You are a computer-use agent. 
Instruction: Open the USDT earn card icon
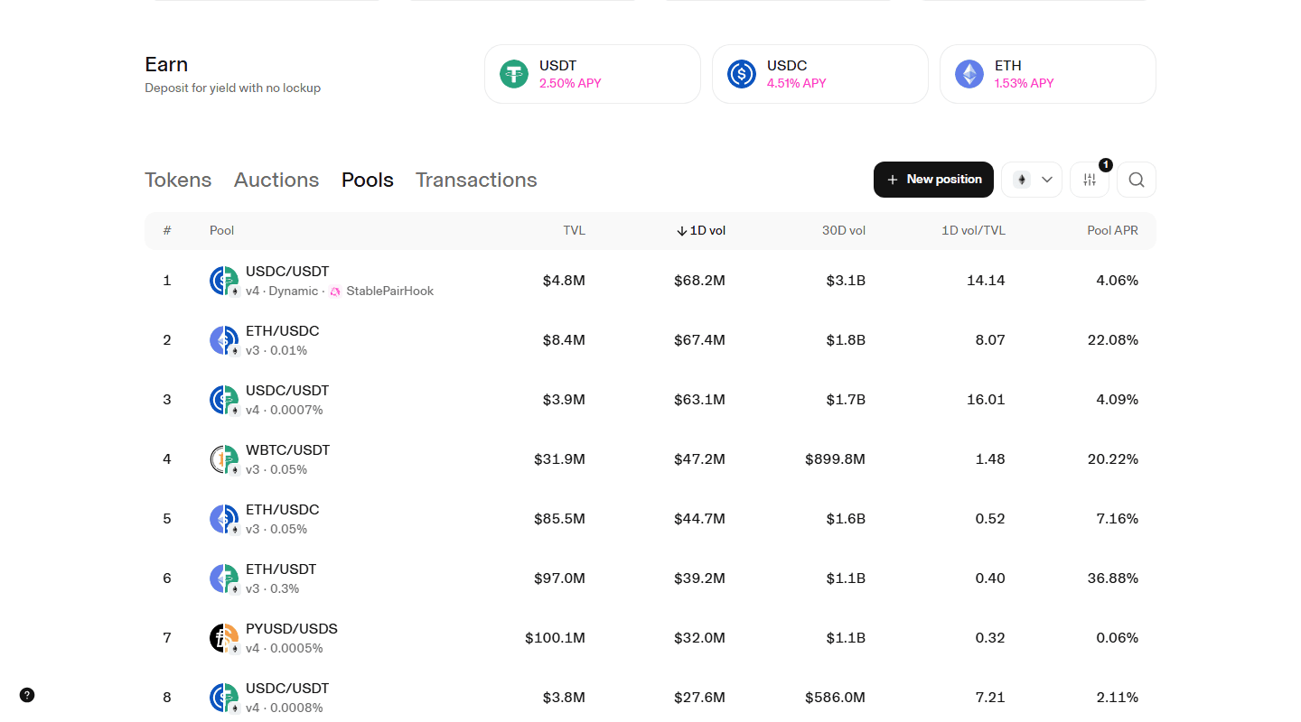pyautogui.click(x=514, y=74)
